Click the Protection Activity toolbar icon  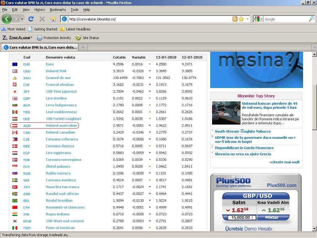40,38
